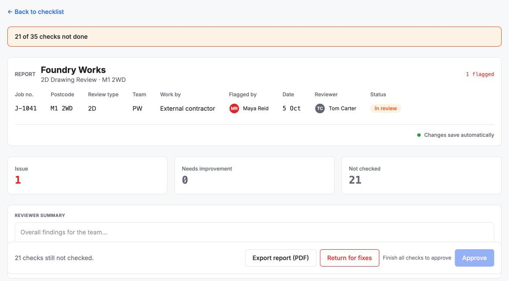Click the green autosave status dot

pyautogui.click(x=419, y=135)
